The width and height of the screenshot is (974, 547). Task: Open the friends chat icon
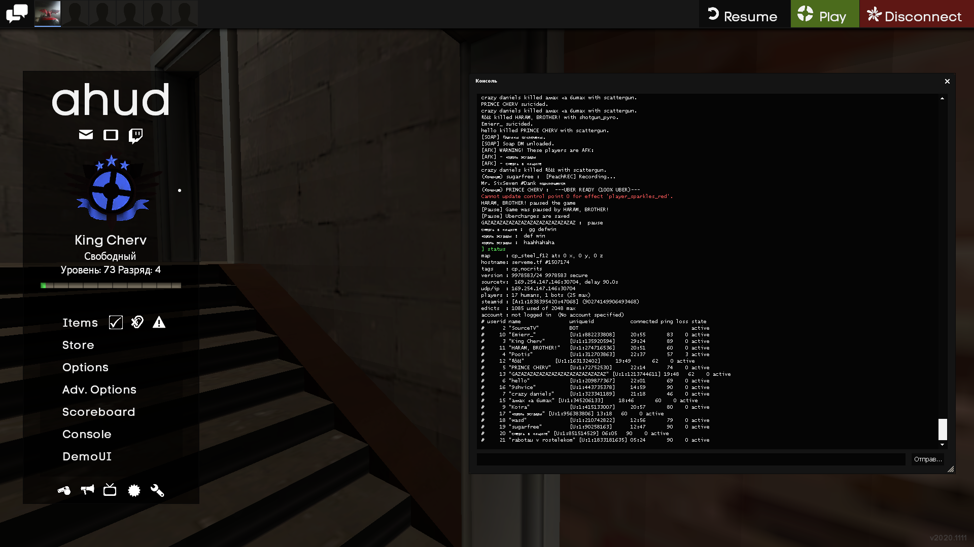(17, 14)
